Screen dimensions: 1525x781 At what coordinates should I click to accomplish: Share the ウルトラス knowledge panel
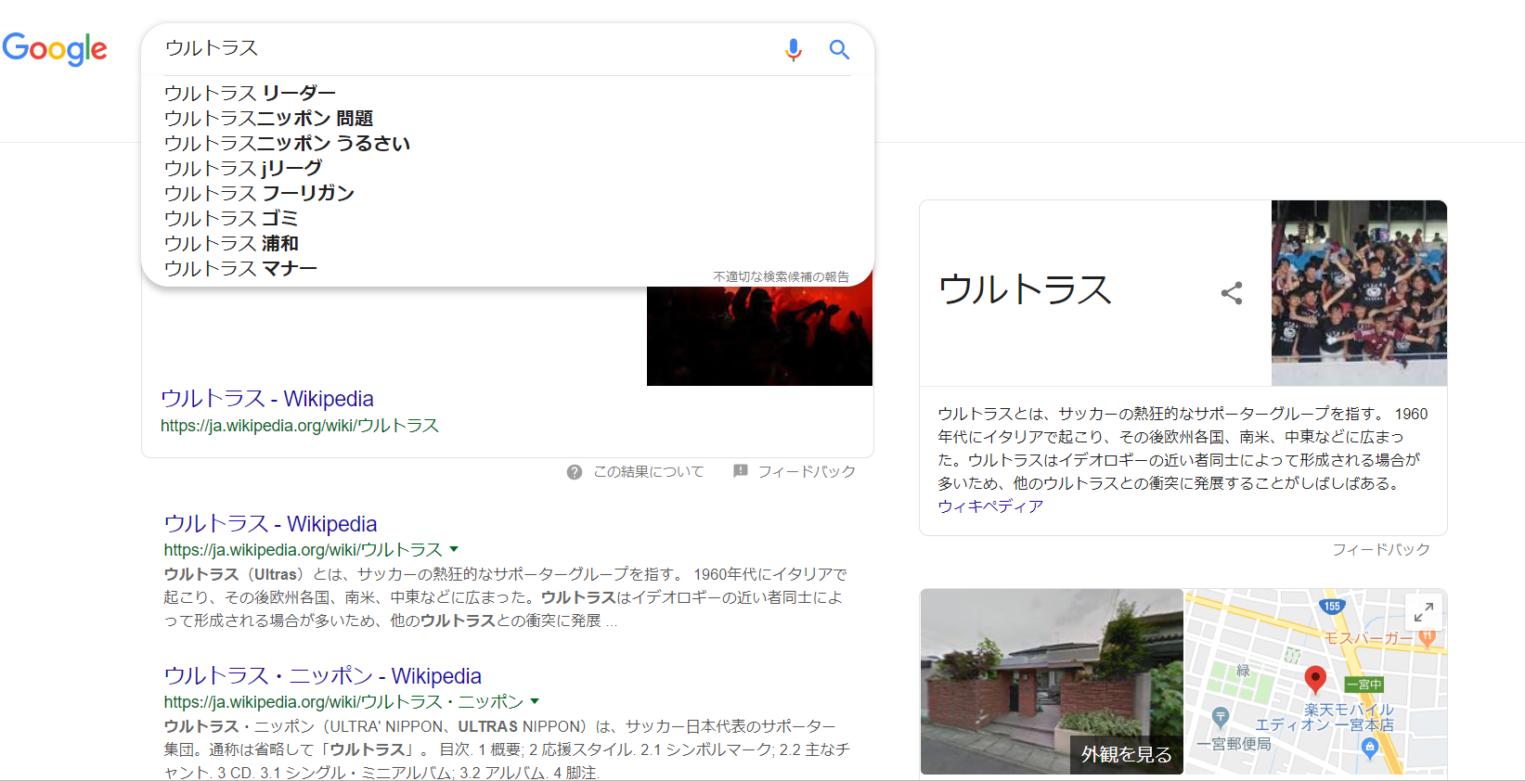[1232, 293]
